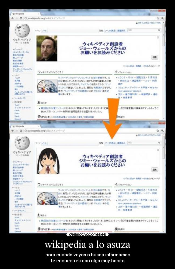
Task: Open the Català language link in the upper window
Action: [17, 111]
